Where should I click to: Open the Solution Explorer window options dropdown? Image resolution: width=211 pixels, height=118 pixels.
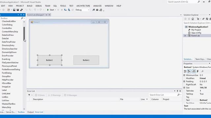[210, 15]
